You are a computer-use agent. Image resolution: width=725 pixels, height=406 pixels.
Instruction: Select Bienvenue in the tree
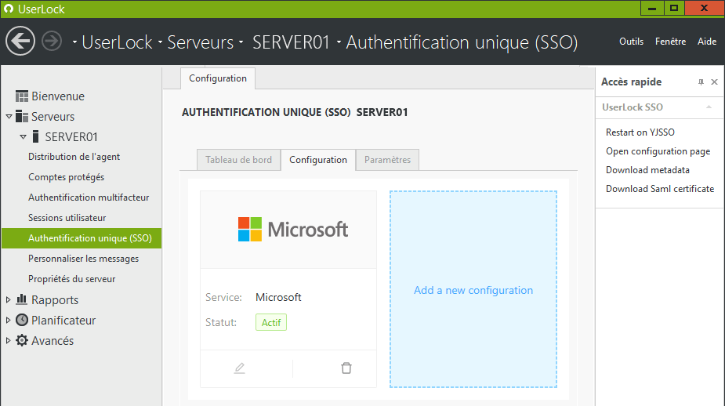tap(58, 96)
